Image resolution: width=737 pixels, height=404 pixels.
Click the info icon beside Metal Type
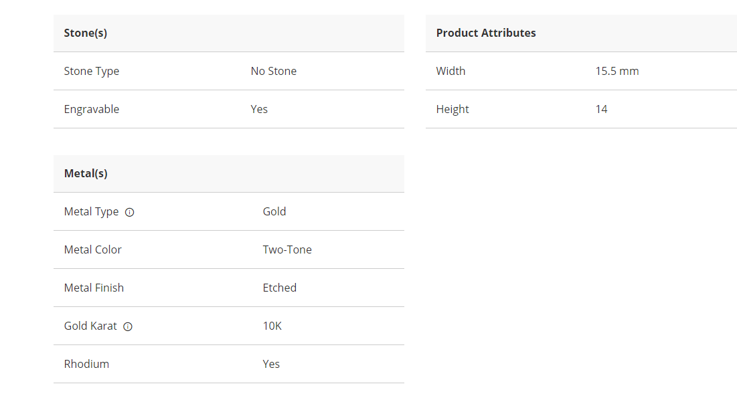point(130,212)
